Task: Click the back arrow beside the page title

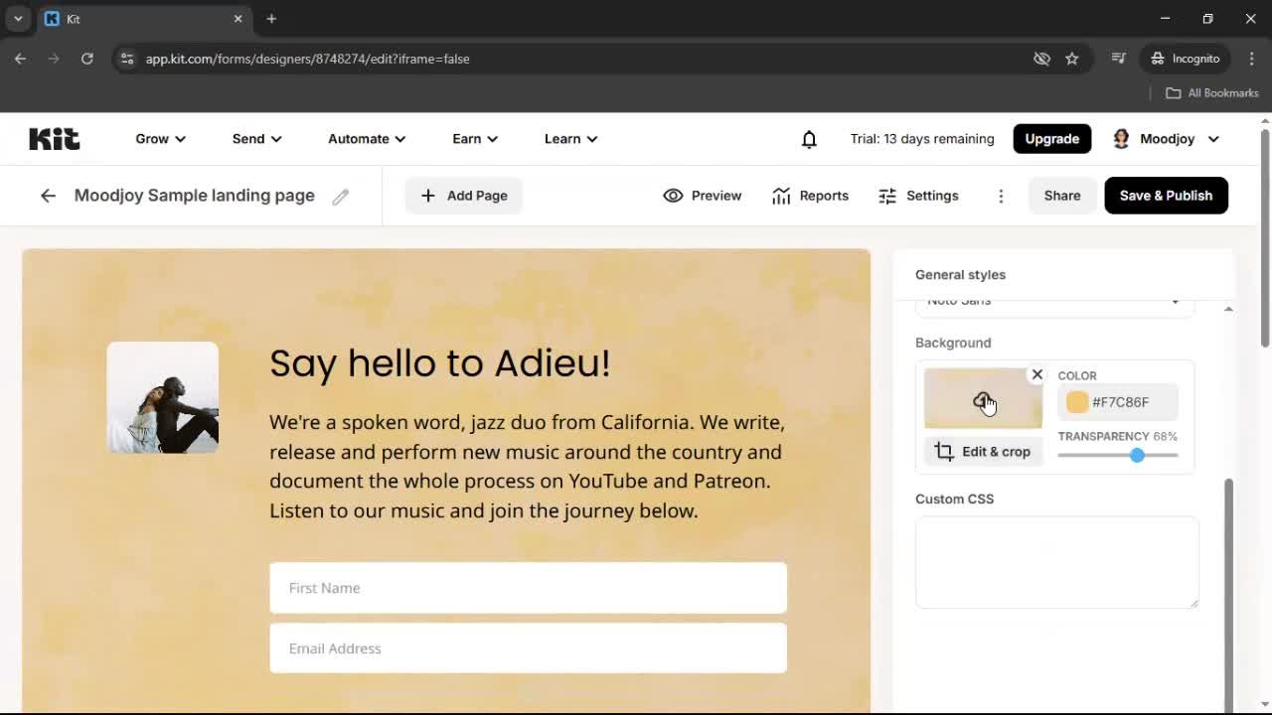Action: click(x=48, y=196)
